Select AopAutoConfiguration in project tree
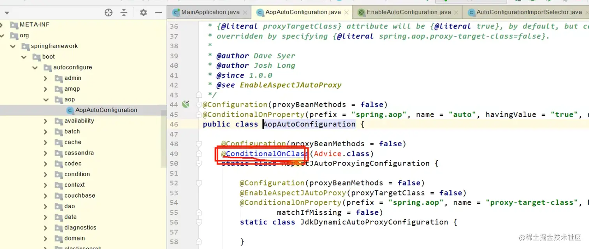 click(83, 110)
